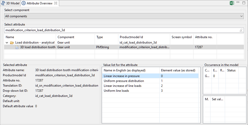
Task: Switch to the 3D Model tab
Action: [x=13, y=3]
